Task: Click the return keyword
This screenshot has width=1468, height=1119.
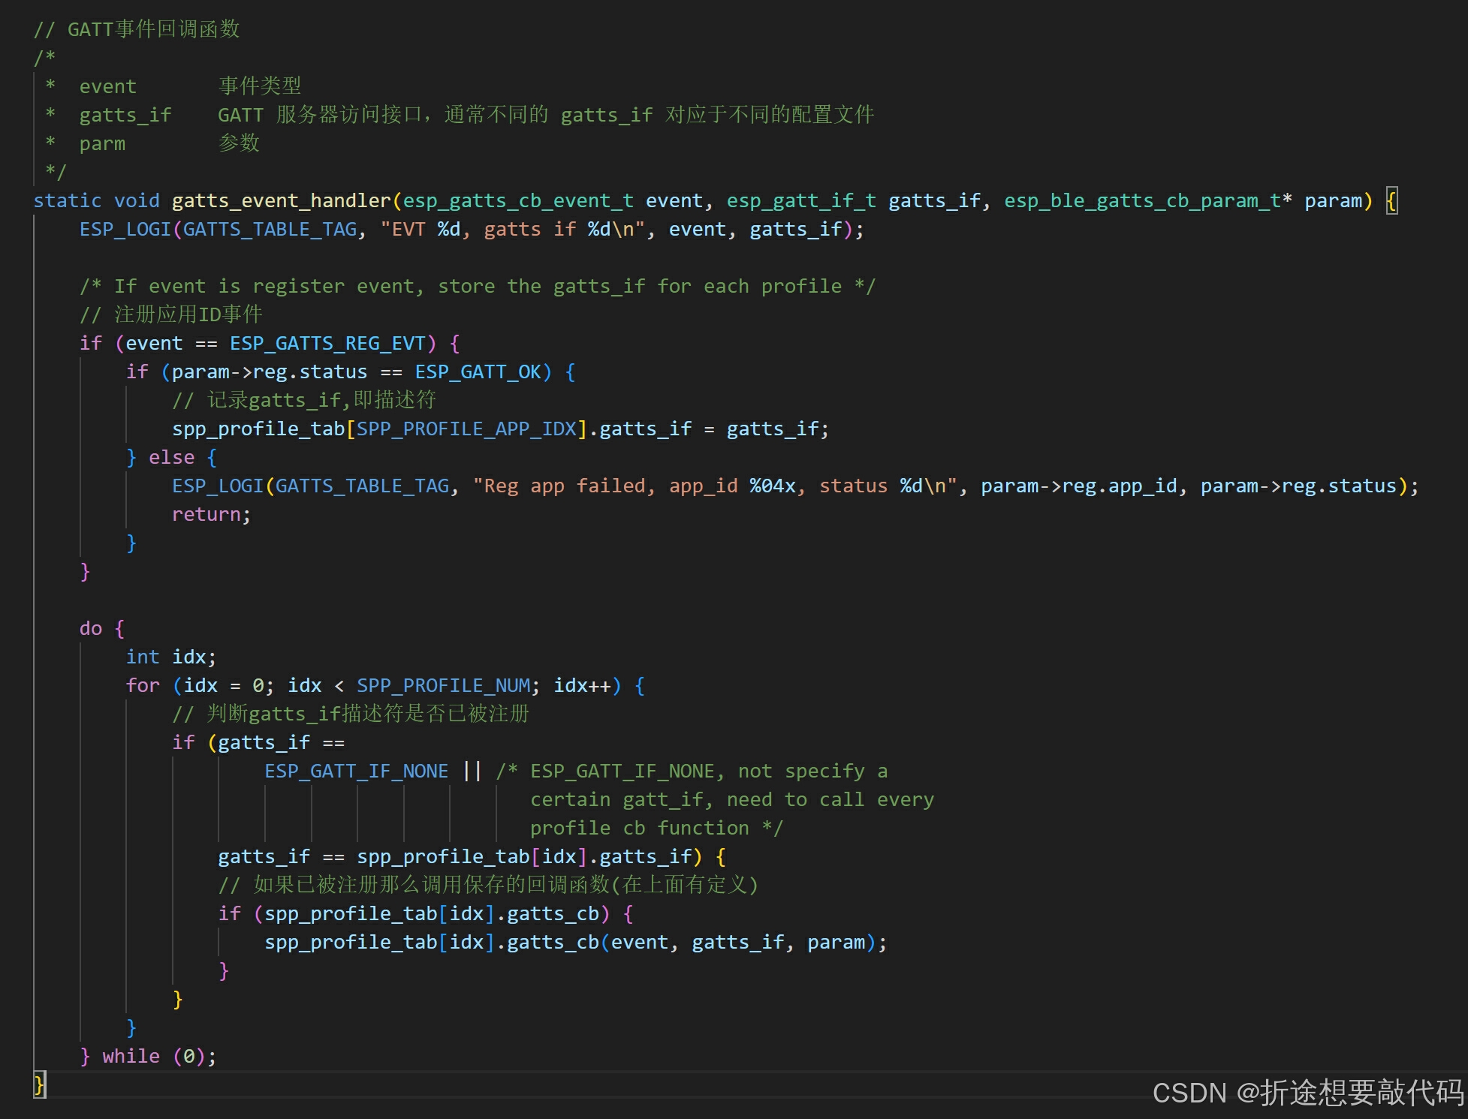Action: (206, 515)
